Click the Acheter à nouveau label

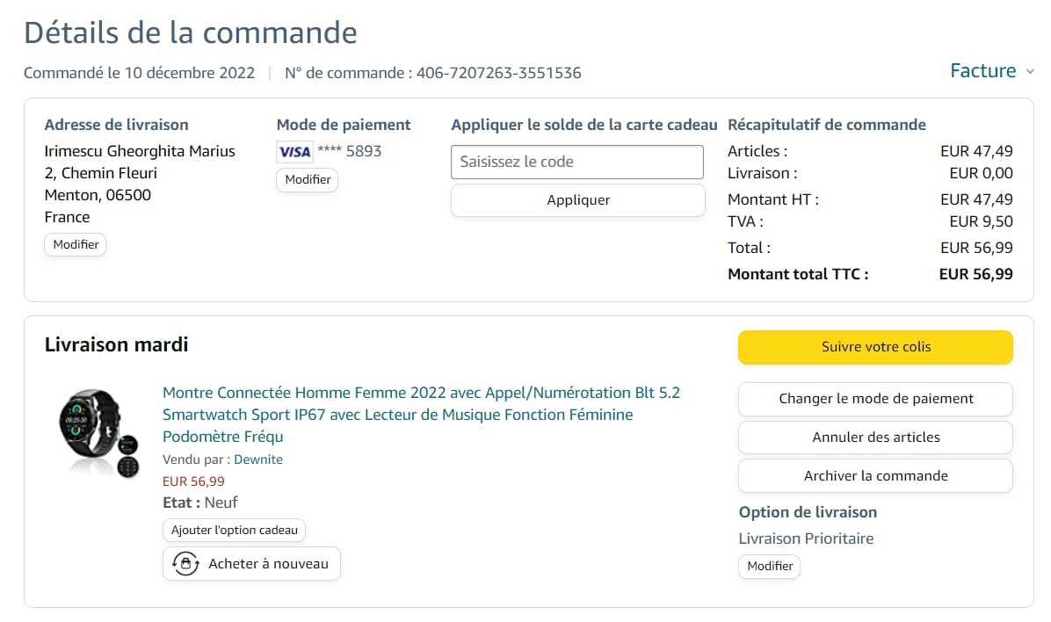tap(268, 564)
